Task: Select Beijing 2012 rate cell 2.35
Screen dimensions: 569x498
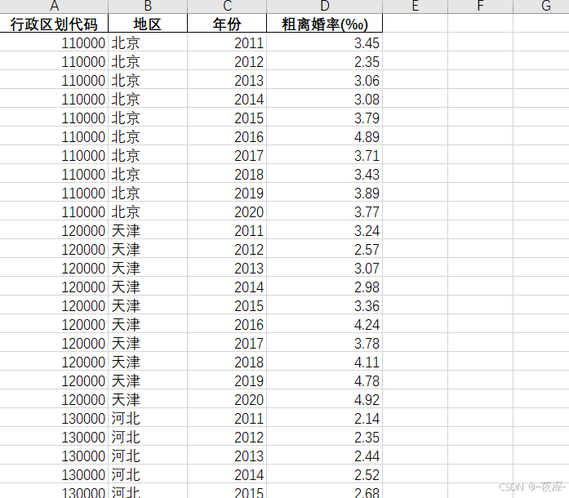Action: [325, 62]
